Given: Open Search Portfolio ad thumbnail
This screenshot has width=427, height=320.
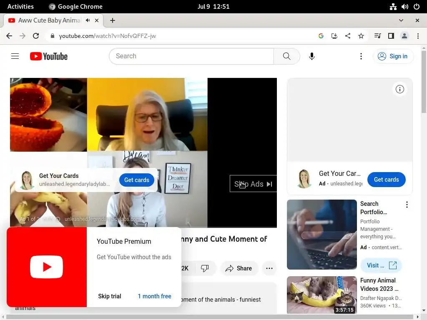Looking at the screenshot, I should tap(322, 234).
